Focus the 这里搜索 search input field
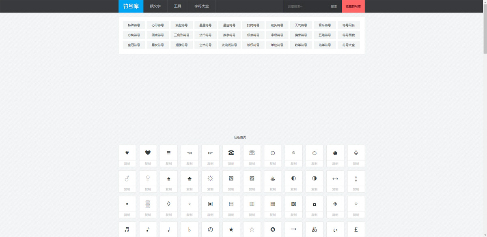Image resolution: width=487 pixels, height=237 pixels. pyautogui.click(x=304, y=6)
